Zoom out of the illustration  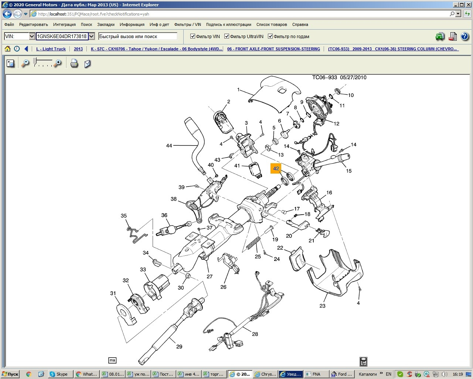[25, 63]
